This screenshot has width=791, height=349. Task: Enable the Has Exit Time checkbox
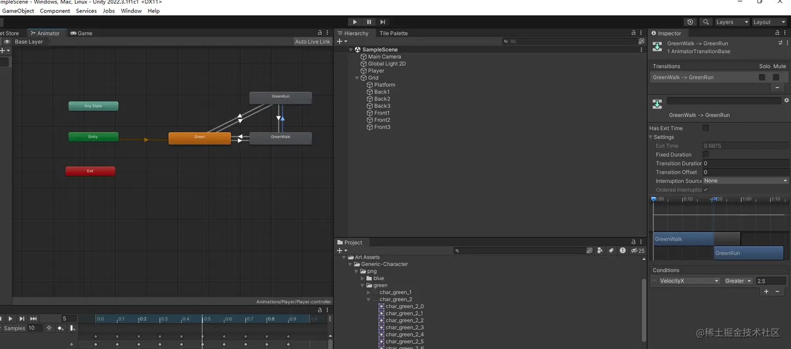point(706,128)
